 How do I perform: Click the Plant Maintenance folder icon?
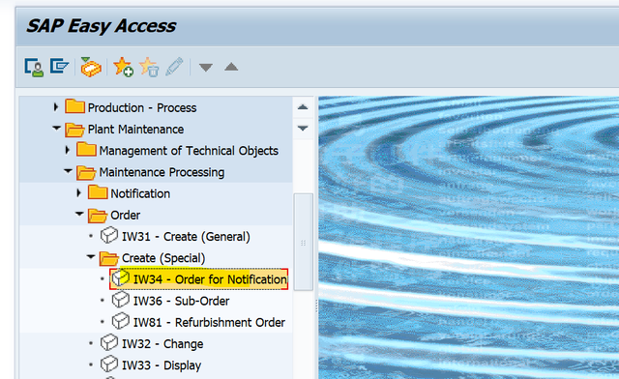pos(75,130)
